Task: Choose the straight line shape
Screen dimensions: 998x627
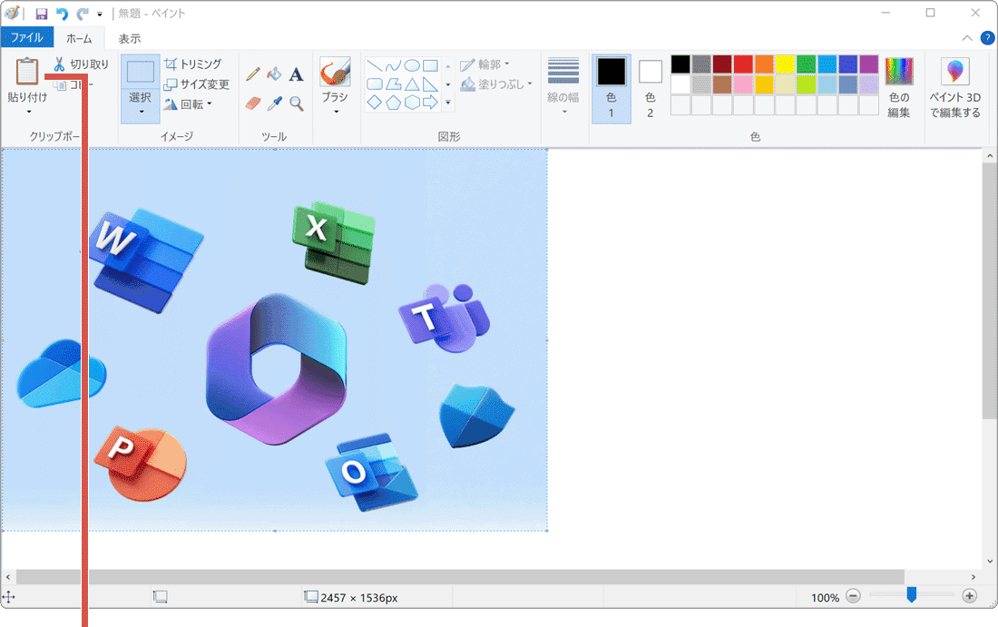Action: tap(374, 65)
